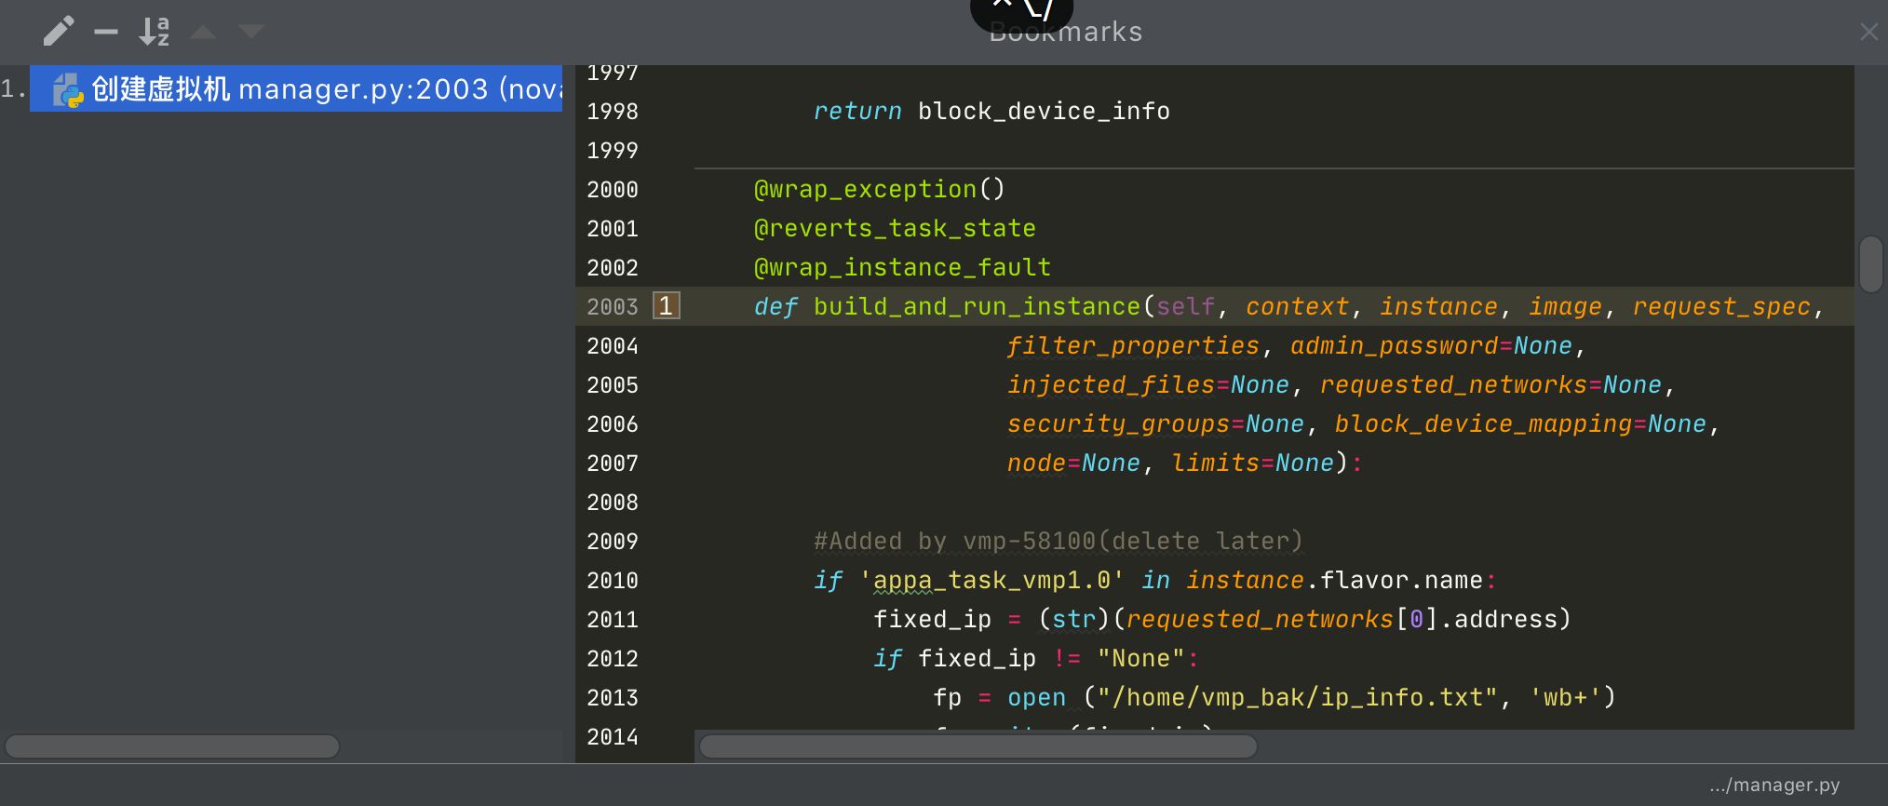Sort bookmarks alphabetically with a-z icon
1888x806 pixels.
coord(155,32)
